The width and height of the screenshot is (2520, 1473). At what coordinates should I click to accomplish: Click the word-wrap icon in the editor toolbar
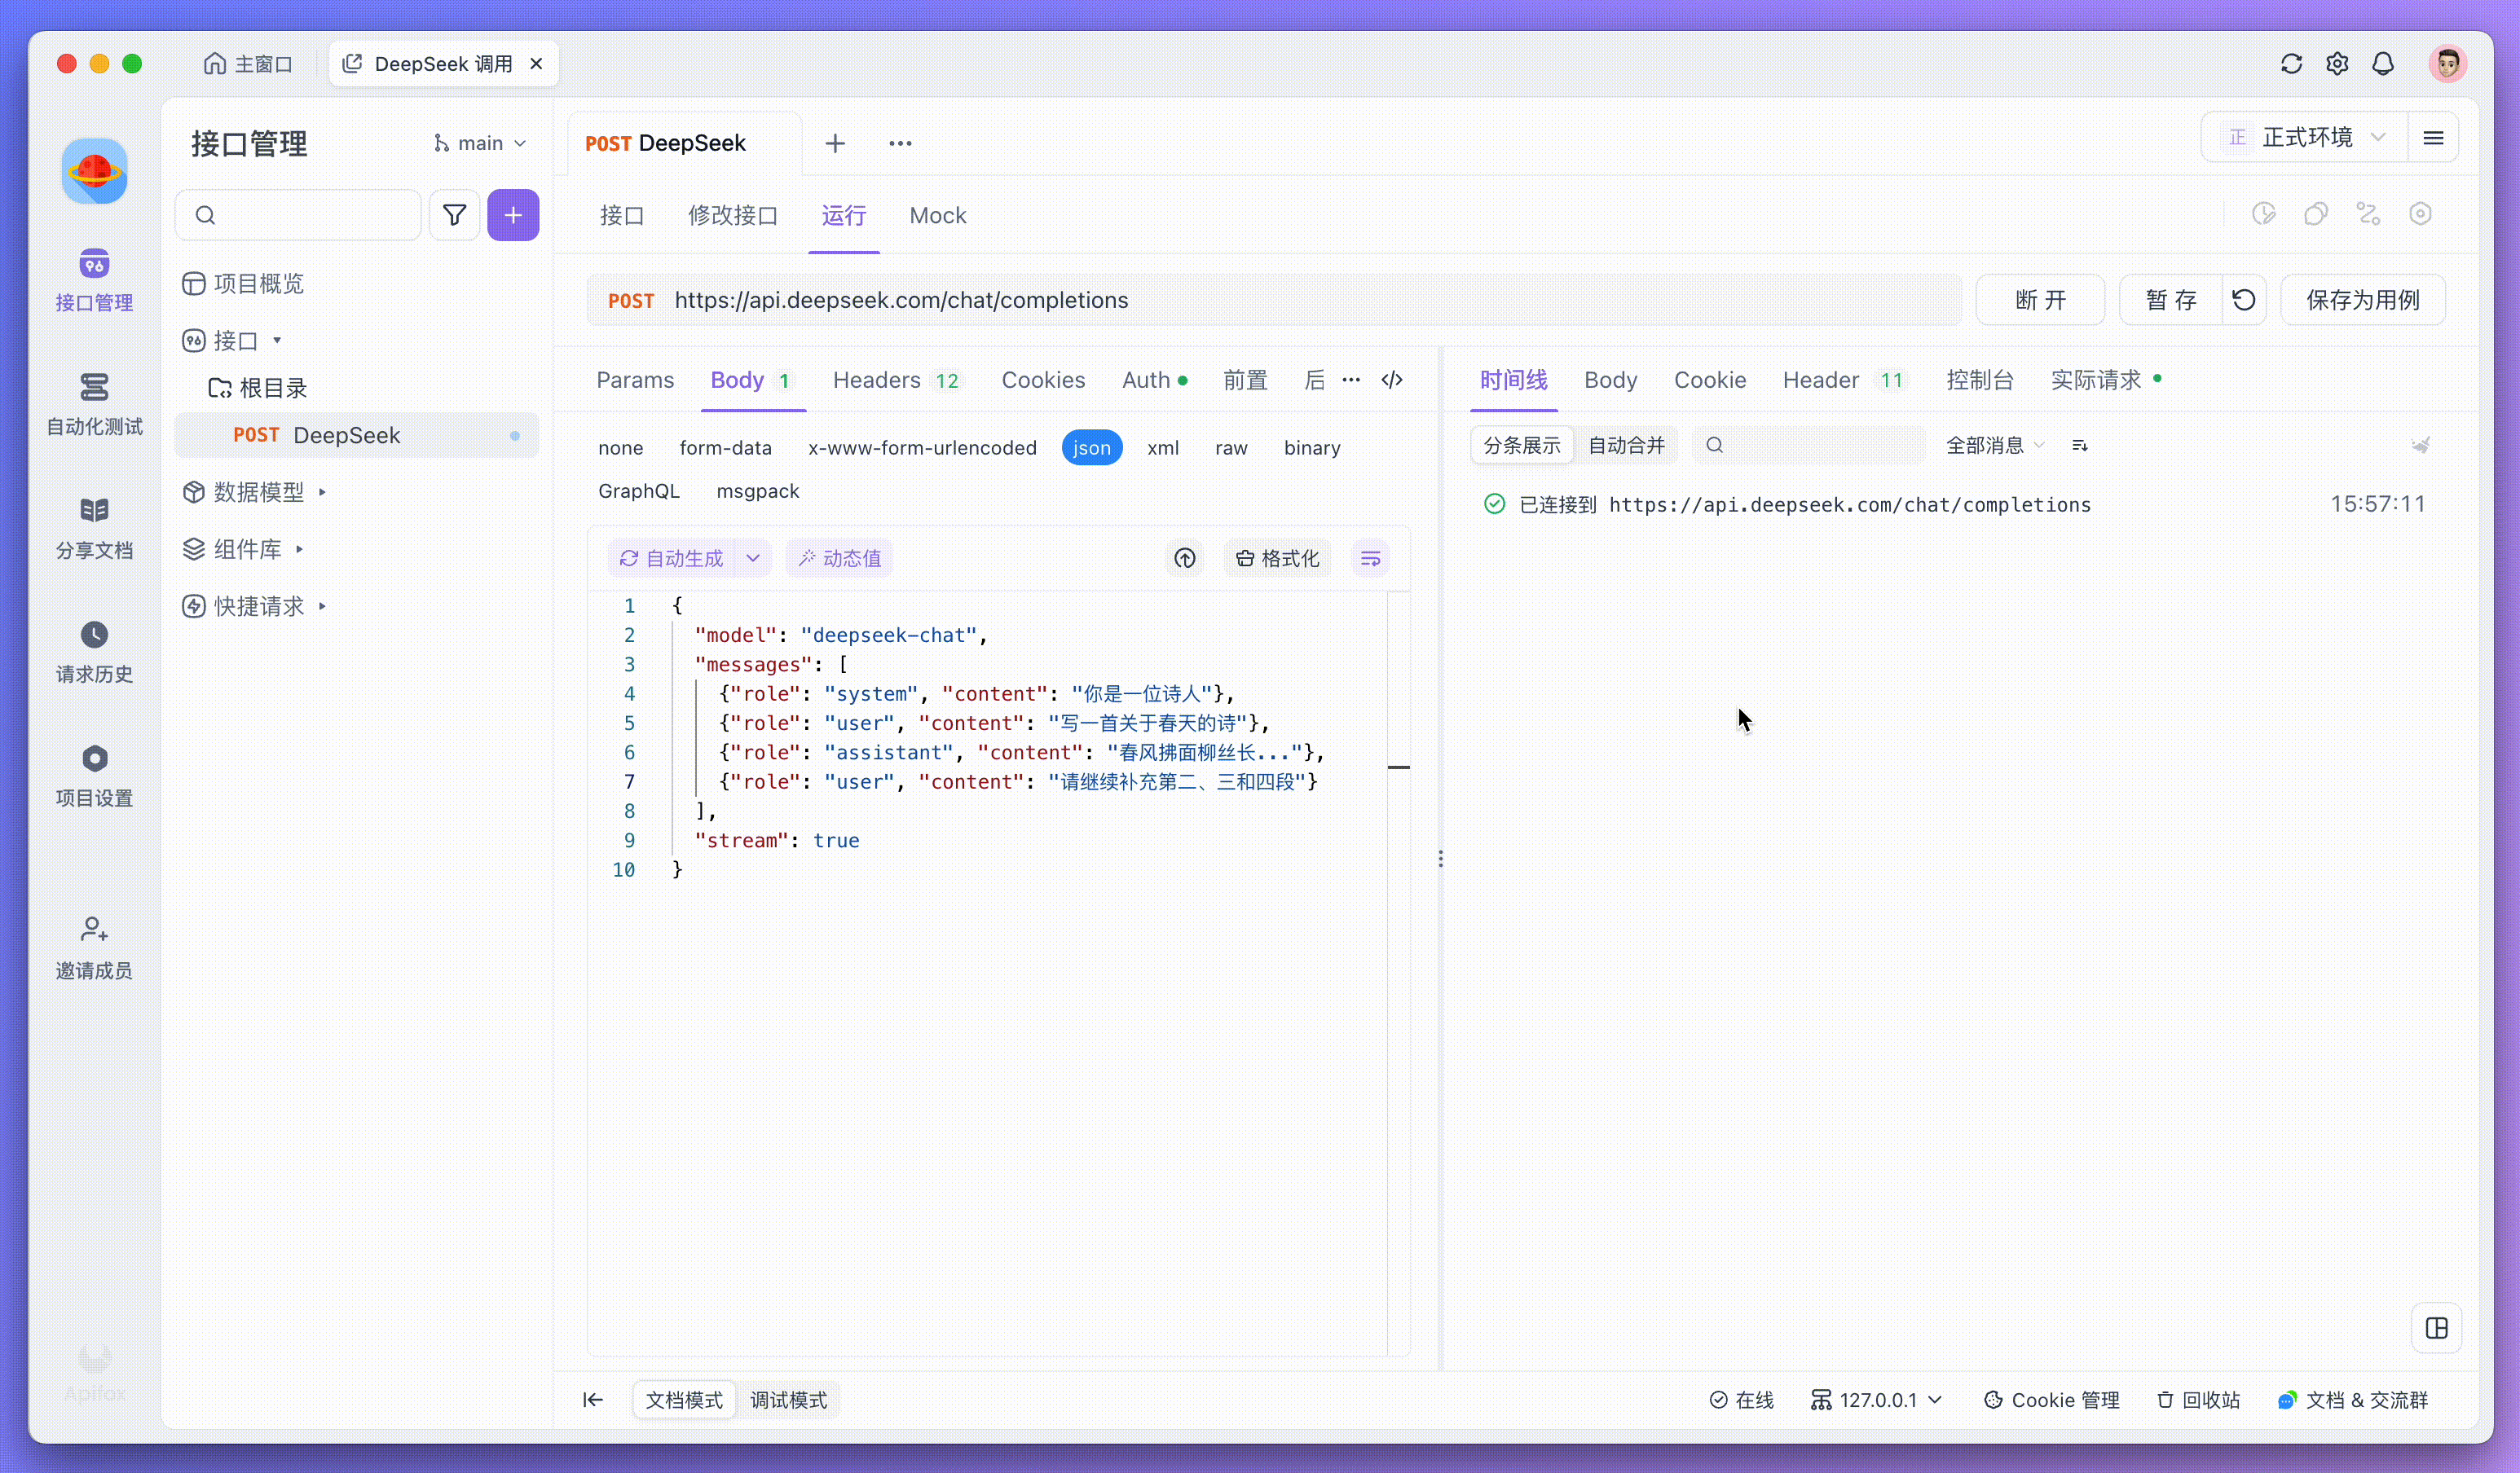1370,559
